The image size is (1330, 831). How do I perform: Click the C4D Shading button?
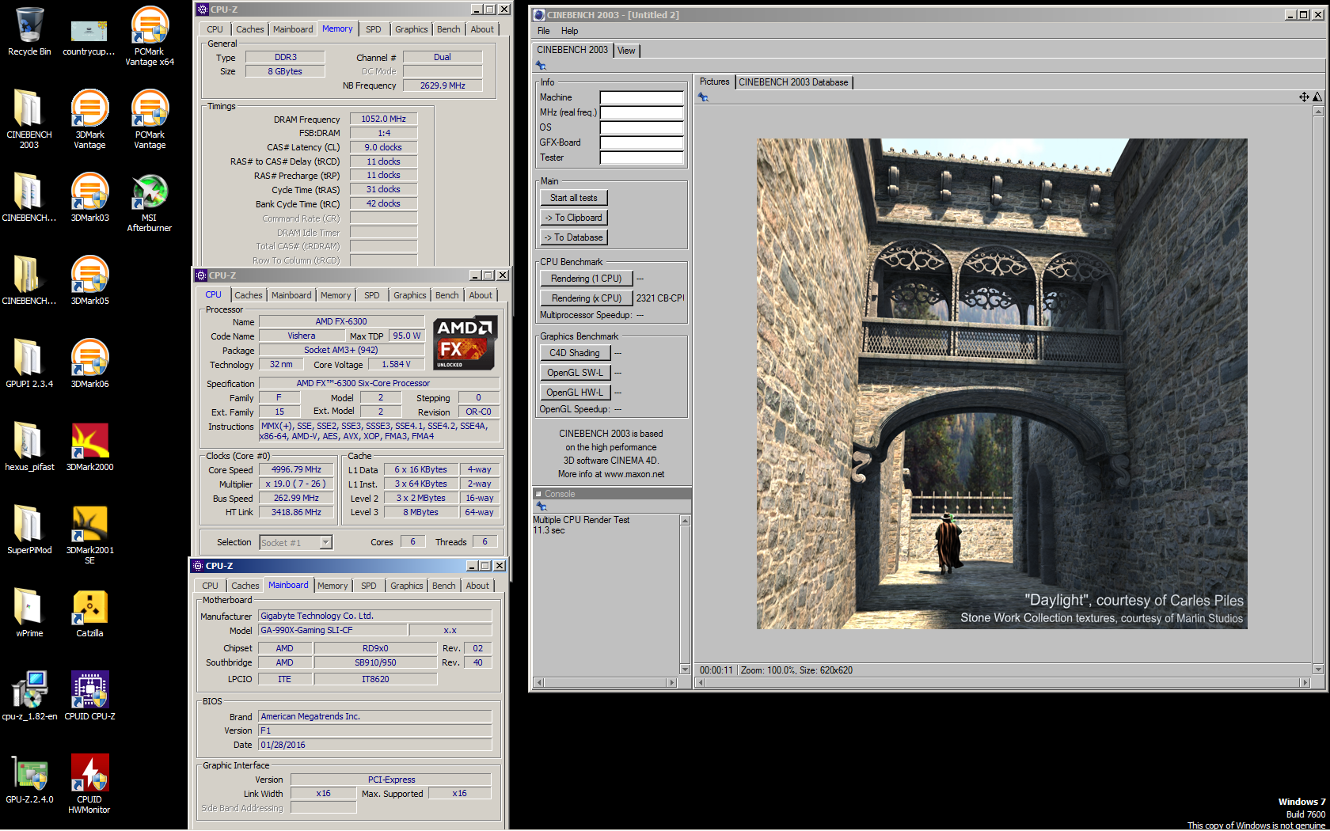click(575, 353)
